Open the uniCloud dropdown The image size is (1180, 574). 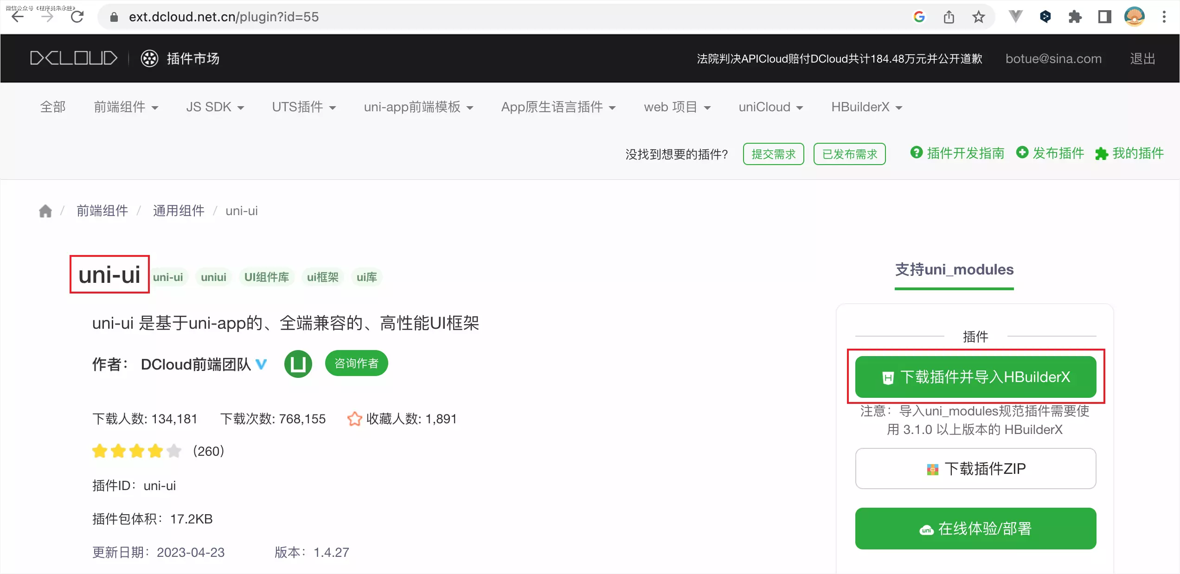770,107
